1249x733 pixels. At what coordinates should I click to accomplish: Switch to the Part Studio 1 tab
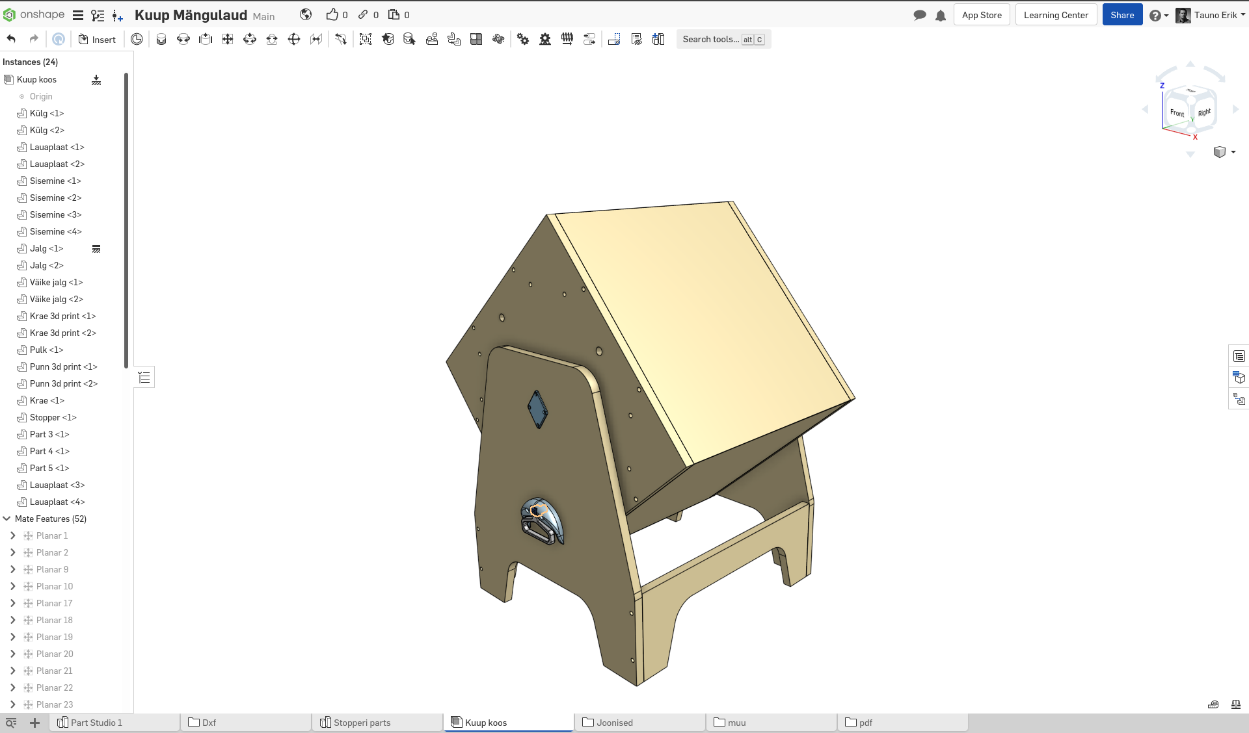(x=96, y=723)
